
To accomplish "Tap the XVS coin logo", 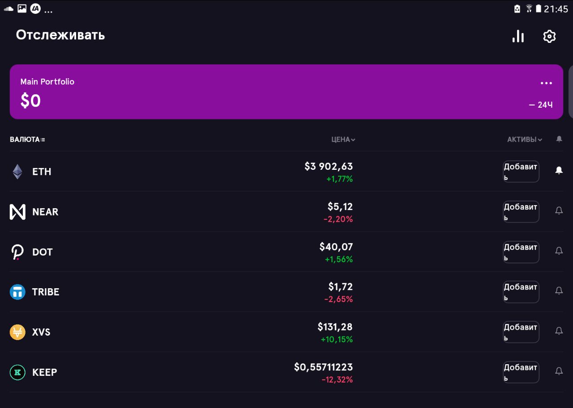I will tap(17, 332).
